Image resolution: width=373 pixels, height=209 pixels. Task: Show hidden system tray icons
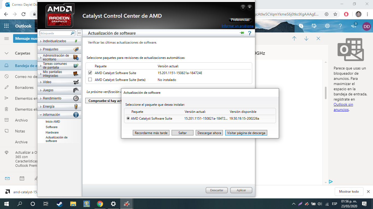(294, 204)
